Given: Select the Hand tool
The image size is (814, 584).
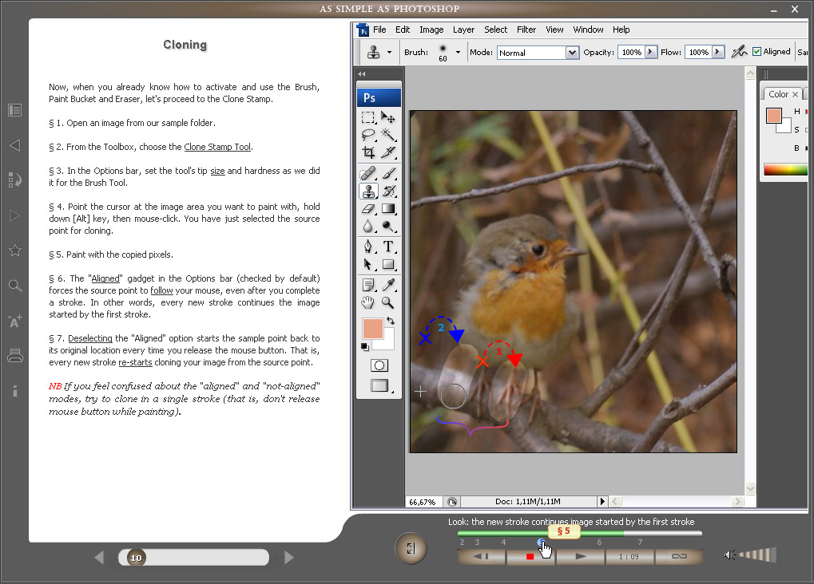Looking at the screenshot, I should click(368, 302).
